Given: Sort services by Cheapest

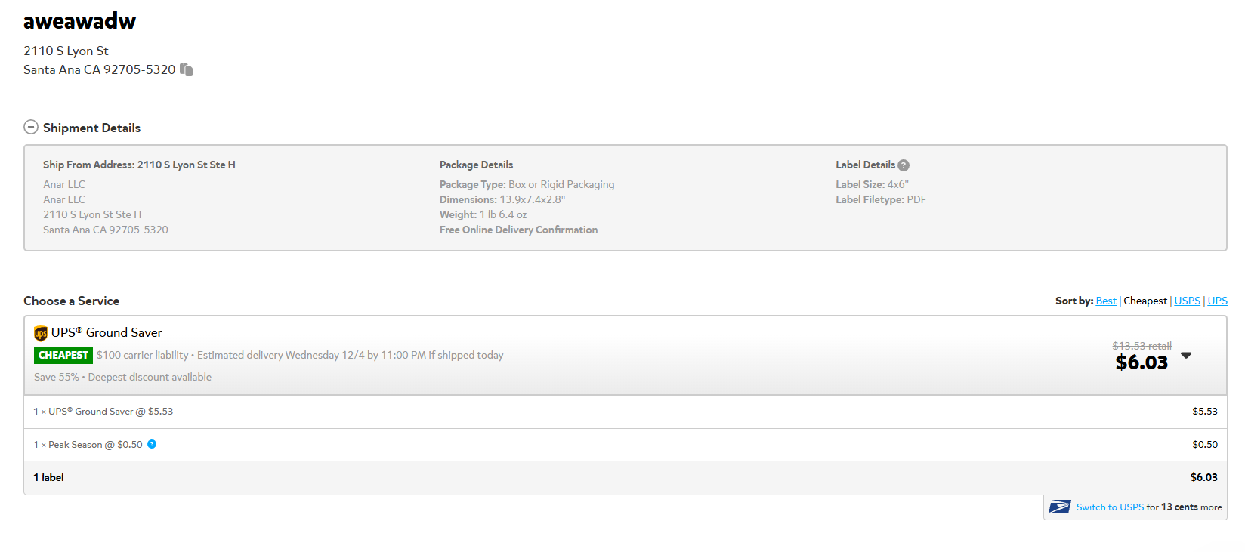Looking at the screenshot, I should (1145, 301).
